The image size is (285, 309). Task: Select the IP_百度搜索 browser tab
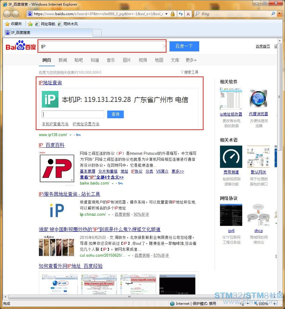click(x=48, y=32)
